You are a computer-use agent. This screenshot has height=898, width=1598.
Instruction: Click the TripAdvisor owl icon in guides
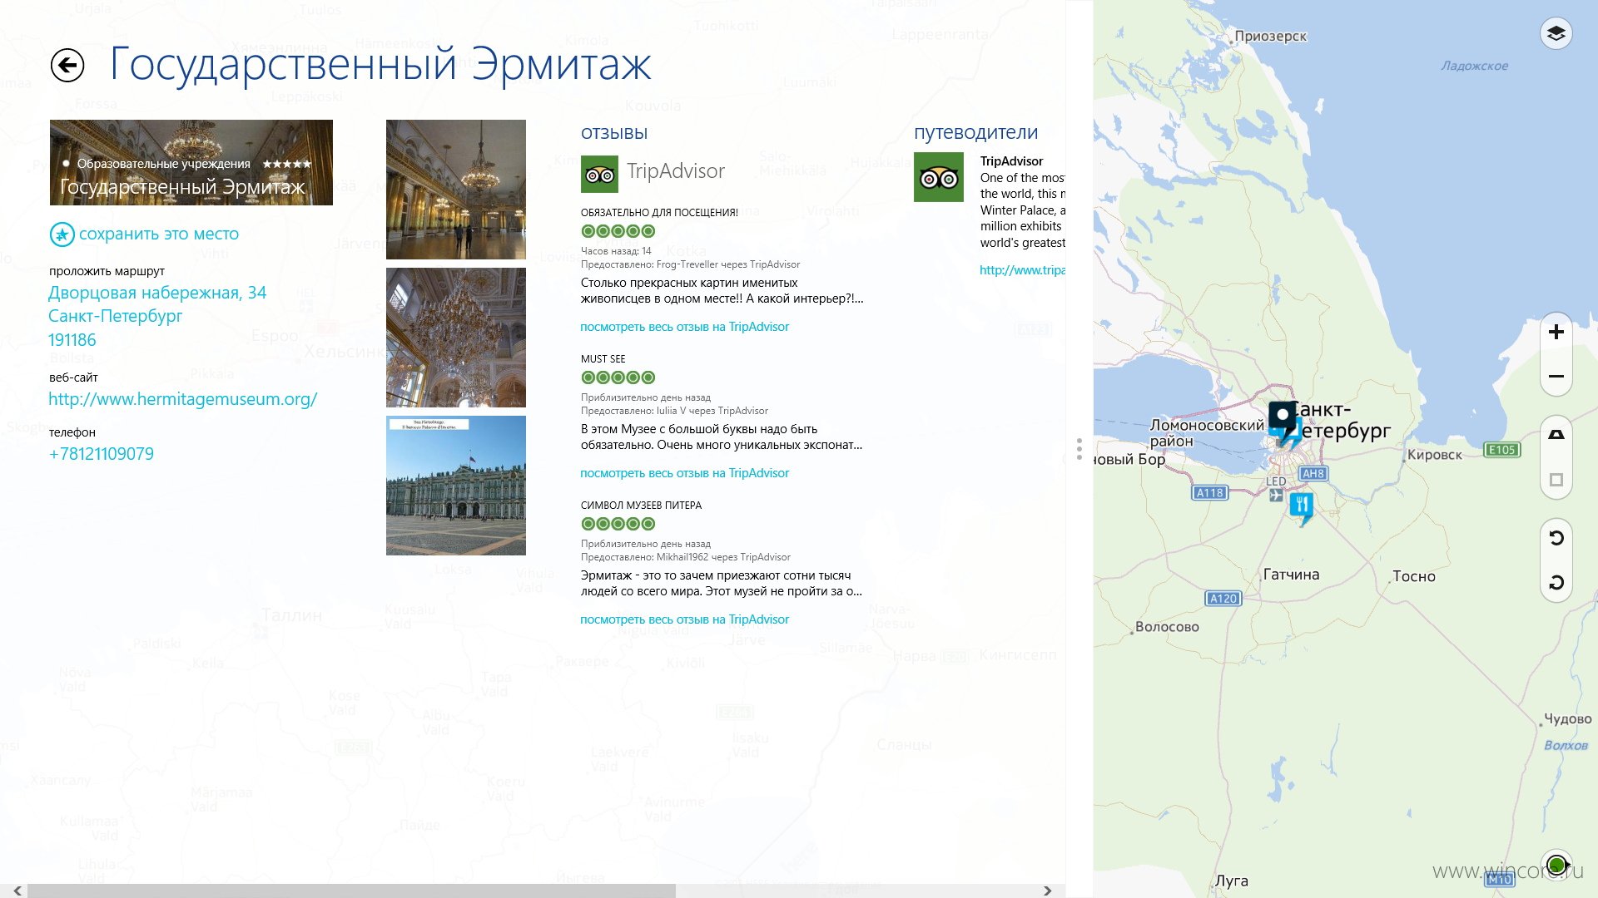click(x=938, y=177)
